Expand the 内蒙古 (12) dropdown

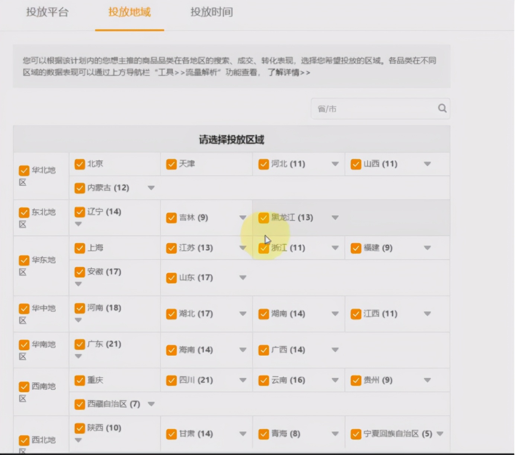tap(151, 188)
